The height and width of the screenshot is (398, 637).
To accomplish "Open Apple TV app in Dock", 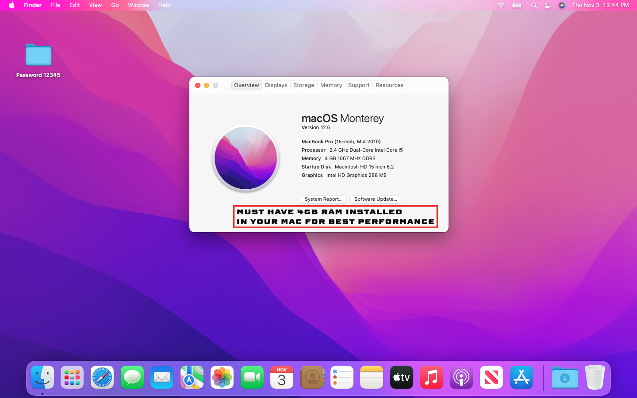I will 402,377.
